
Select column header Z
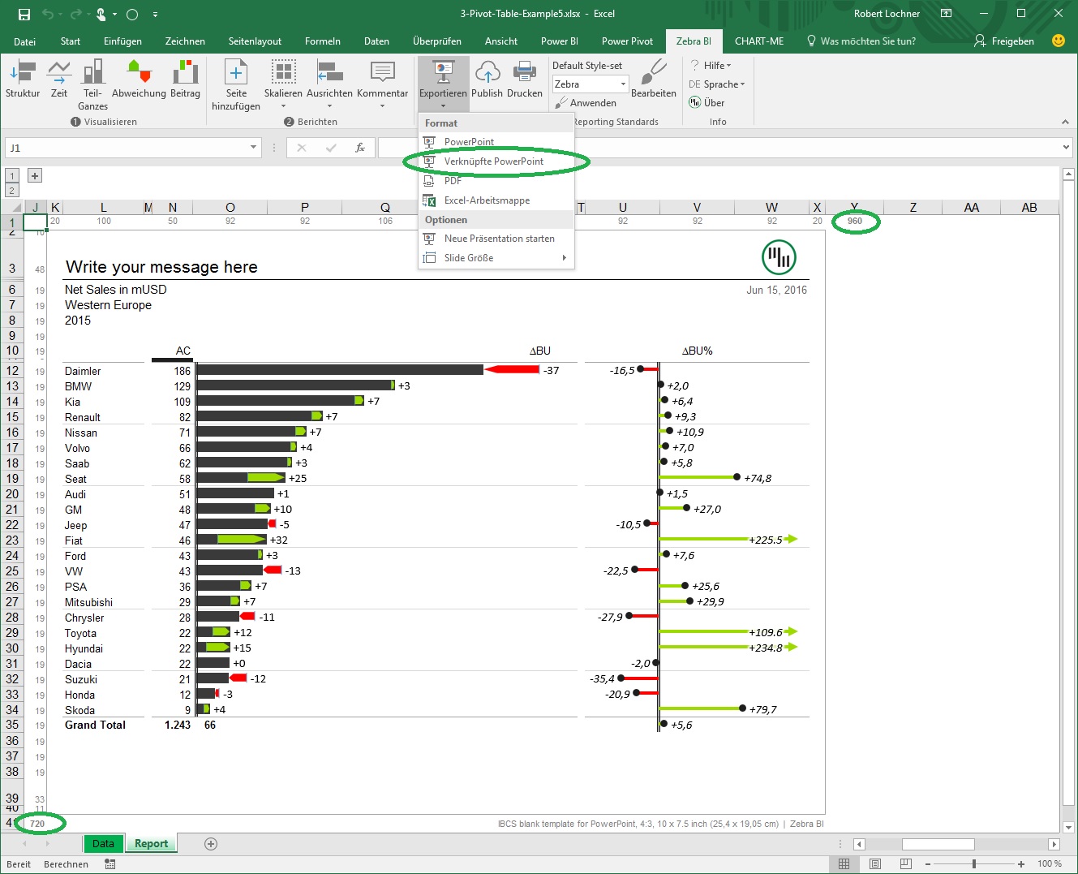pyautogui.click(x=913, y=208)
